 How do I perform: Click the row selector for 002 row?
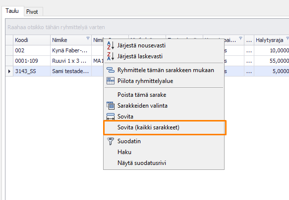click(x=9, y=50)
